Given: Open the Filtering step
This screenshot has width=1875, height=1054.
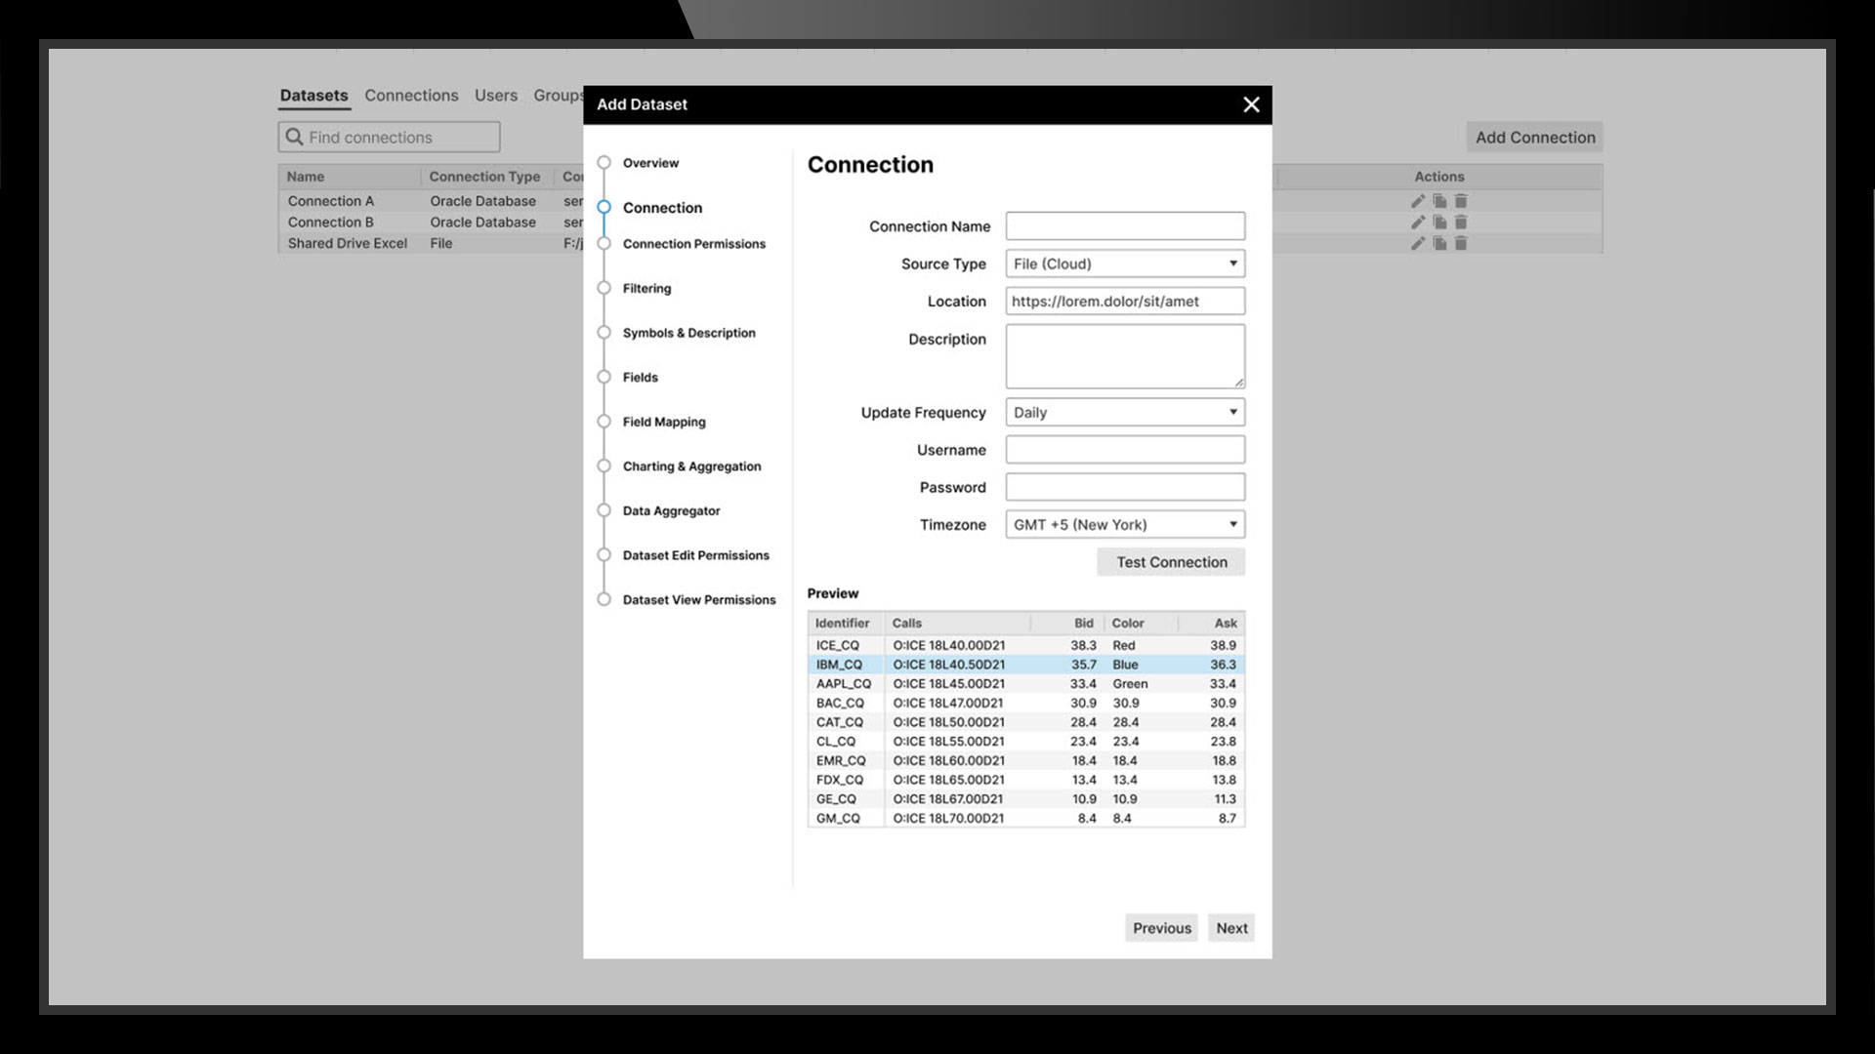Looking at the screenshot, I should (x=646, y=289).
